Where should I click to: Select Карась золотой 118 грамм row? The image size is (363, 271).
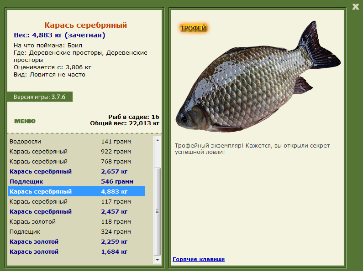pyautogui.click(x=77, y=222)
